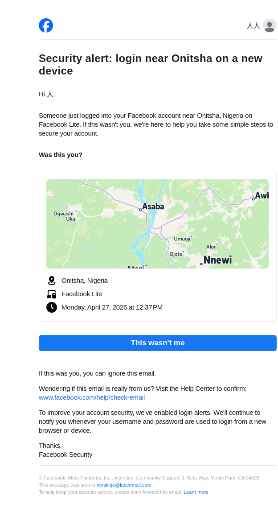The image size is (278, 517).
Task: Click the device lock icon
Action: pos(52,294)
